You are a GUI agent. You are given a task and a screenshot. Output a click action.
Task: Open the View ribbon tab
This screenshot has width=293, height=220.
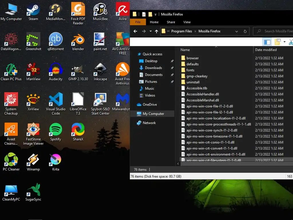[x=187, y=22]
